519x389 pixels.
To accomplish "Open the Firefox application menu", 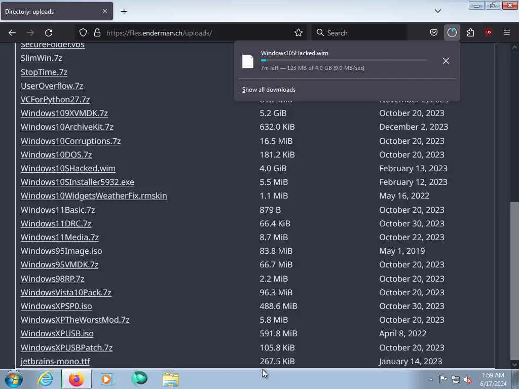I will coord(506,32).
